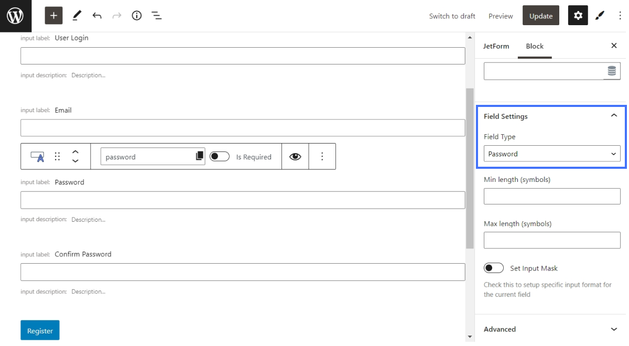The height and width of the screenshot is (346, 629).
Task: Enable the Is Required toggle
Action: (220, 156)
